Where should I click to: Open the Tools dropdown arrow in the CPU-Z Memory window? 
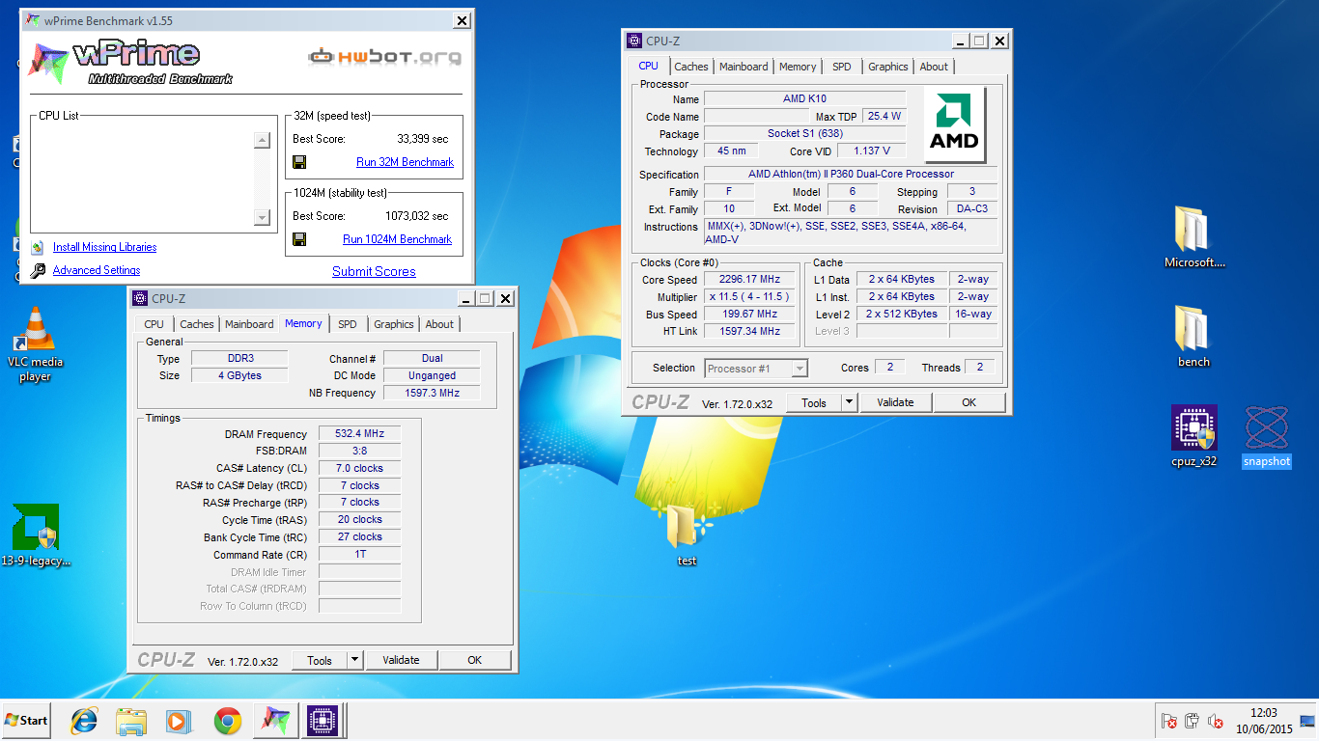[x=354, y=660]
